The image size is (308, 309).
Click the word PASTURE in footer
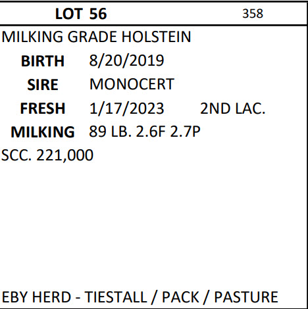click(246, 297)
